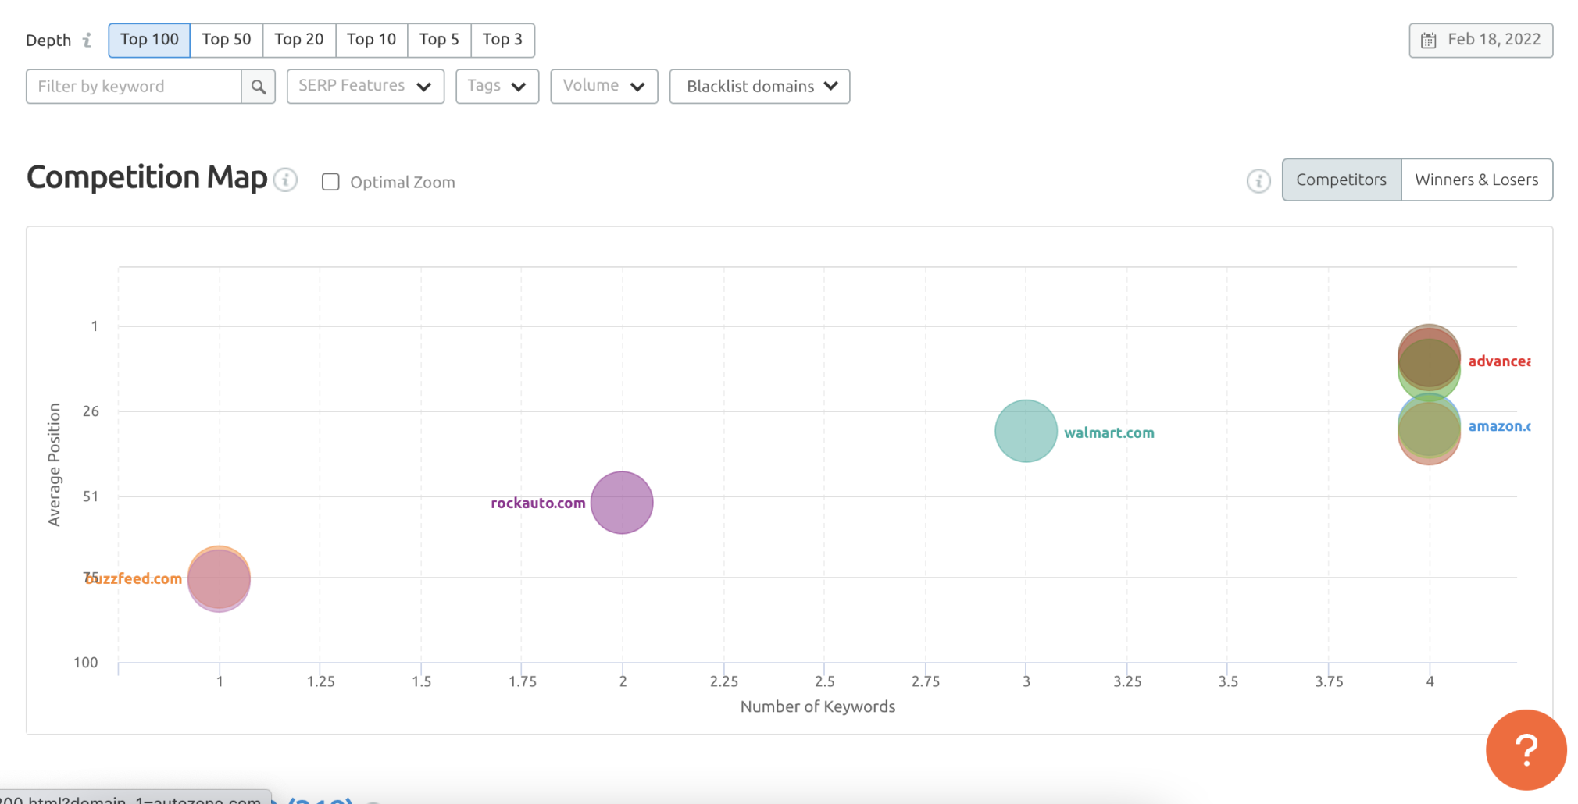
Task: Open the Feb 18, 2022 date picker
Action: pos(1480,40)
